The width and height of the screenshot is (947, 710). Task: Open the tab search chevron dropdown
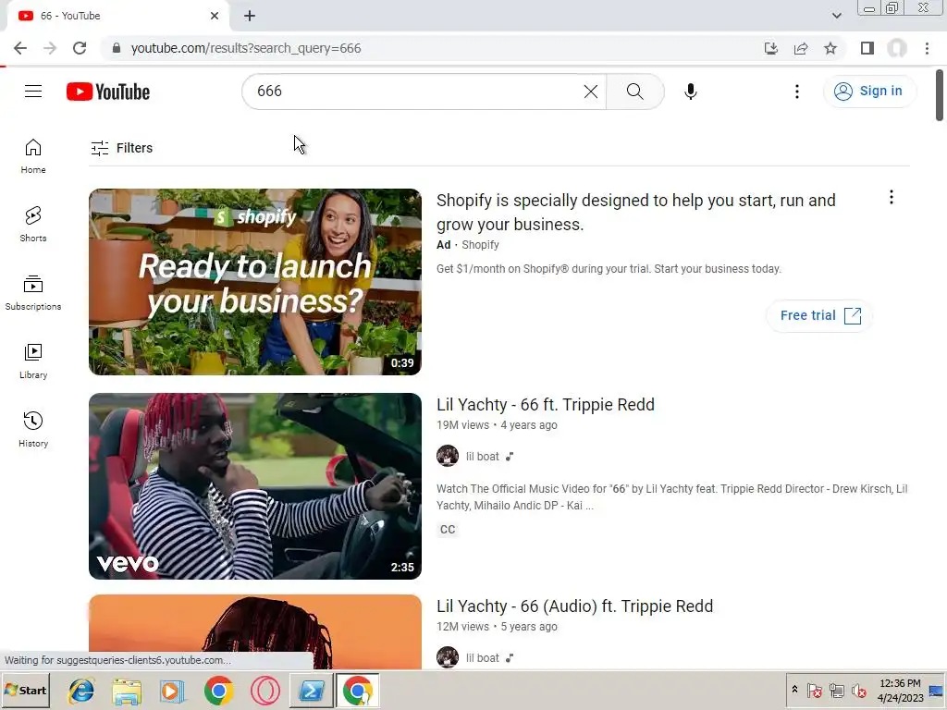pyautogui.click(x=836, y=16)
